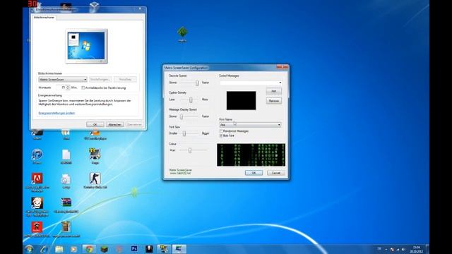Select the Bildschirmschoner tab
452x254 pixels.
click(x=44, y=17)
